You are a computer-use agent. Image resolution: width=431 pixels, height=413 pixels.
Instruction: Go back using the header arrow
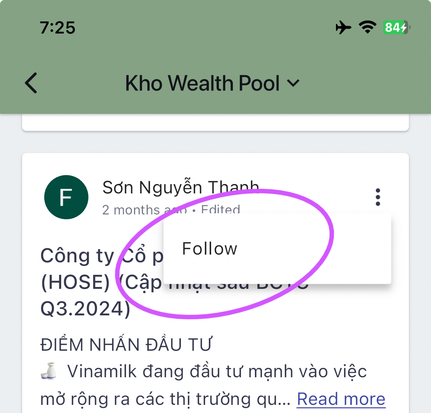(x=31, y=83)
